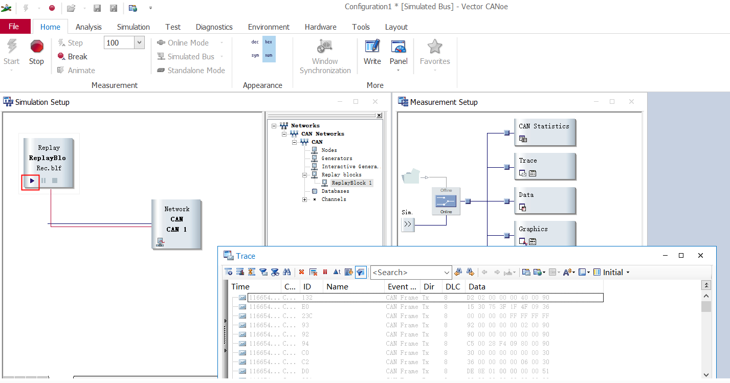Start replay with the play button on ReplayBlock
730x383 pixels.
[32, 181]
